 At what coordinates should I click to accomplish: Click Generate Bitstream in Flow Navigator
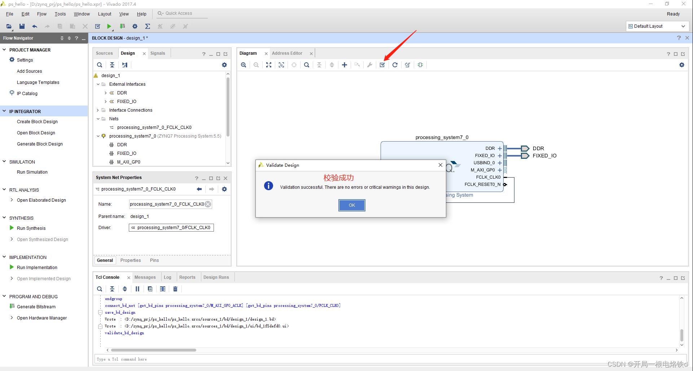click(x=36, y=307)
